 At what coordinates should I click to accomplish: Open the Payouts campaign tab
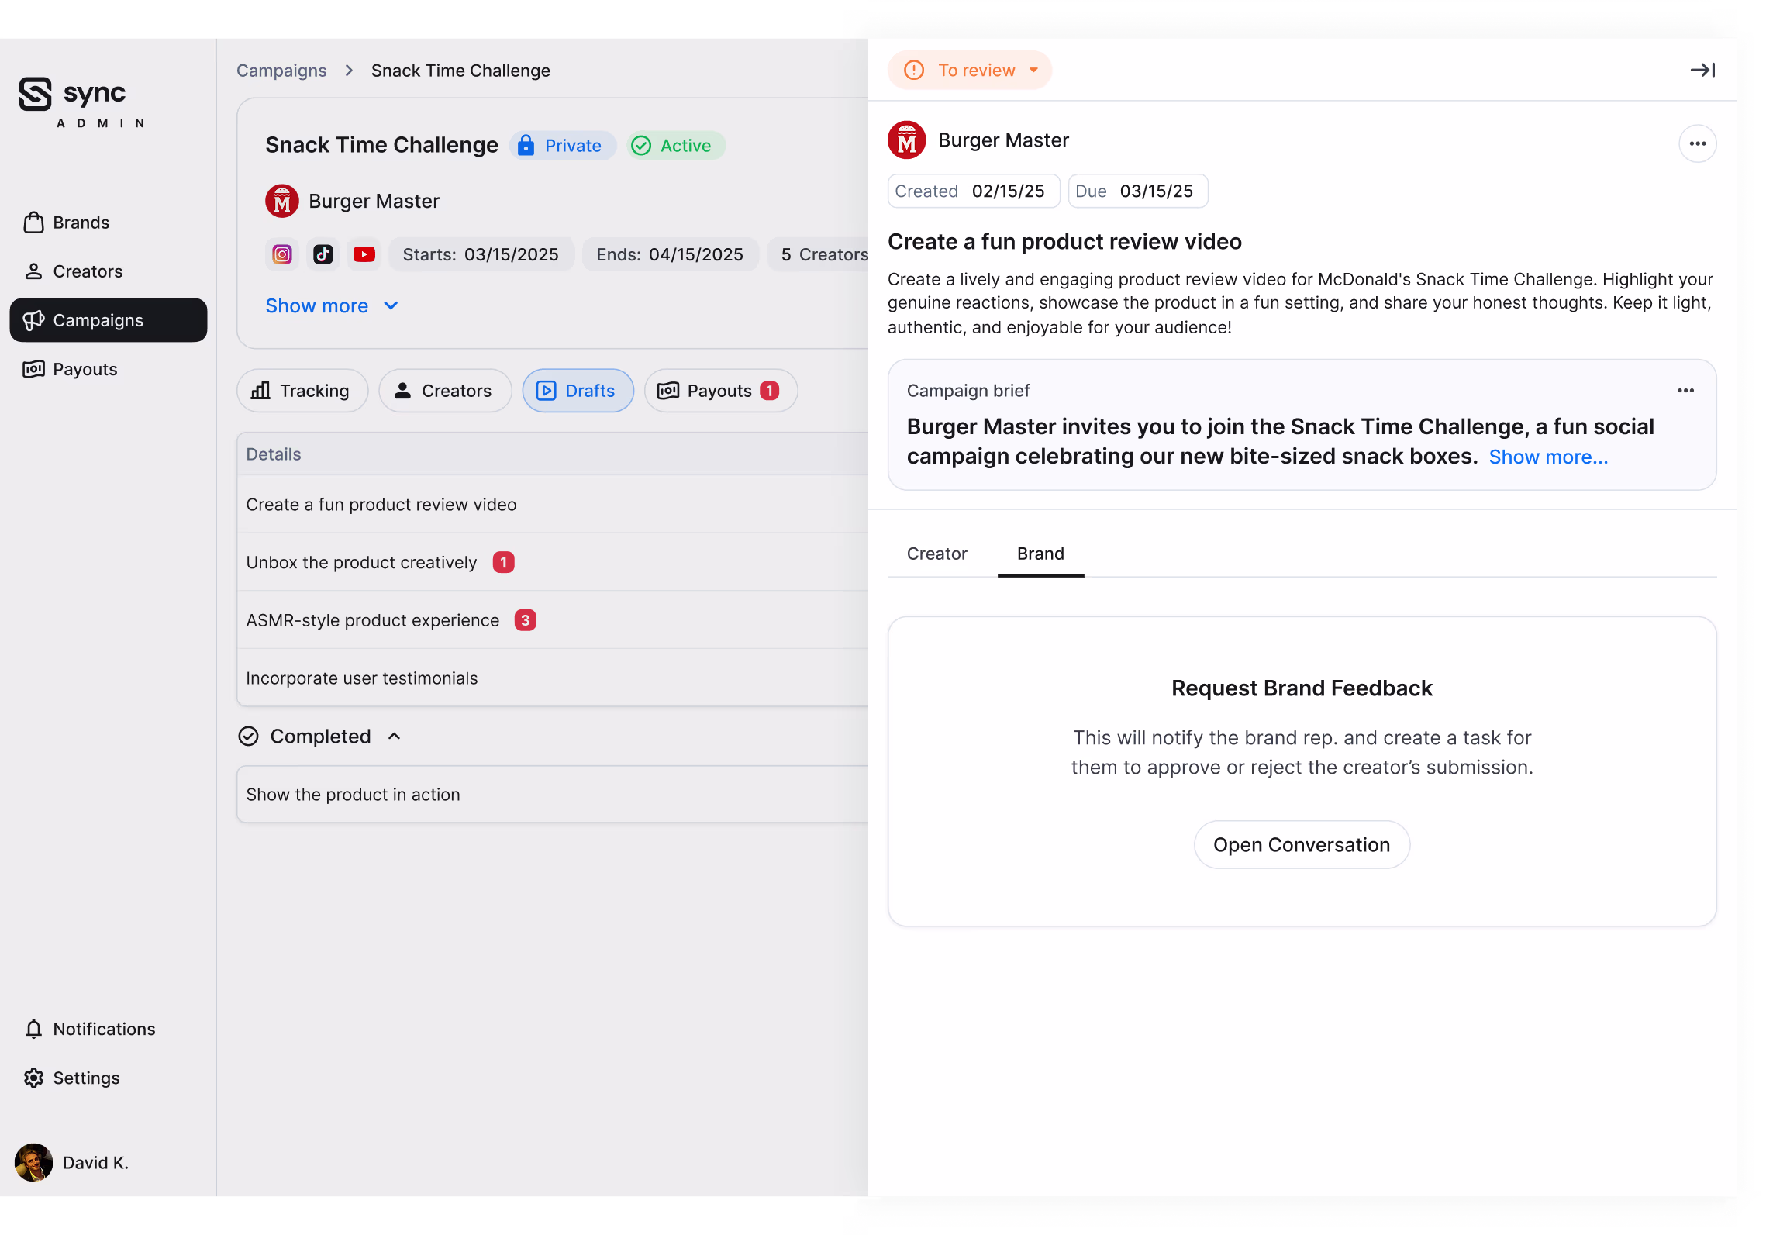click(x=719, y=391)
